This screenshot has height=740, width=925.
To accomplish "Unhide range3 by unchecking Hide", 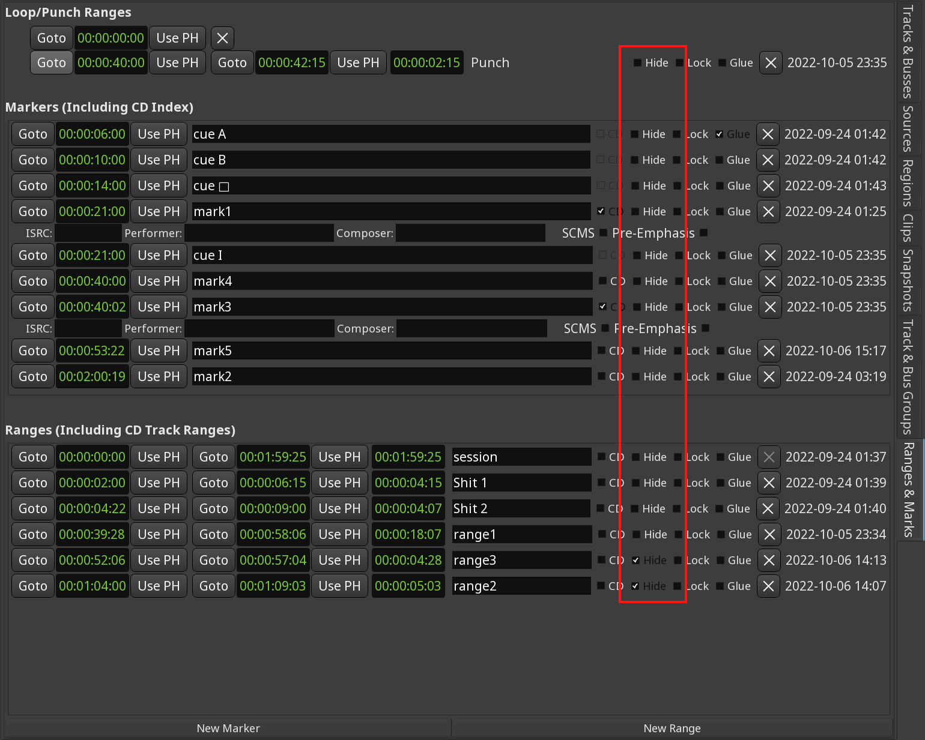I will [x=635, y=561].
